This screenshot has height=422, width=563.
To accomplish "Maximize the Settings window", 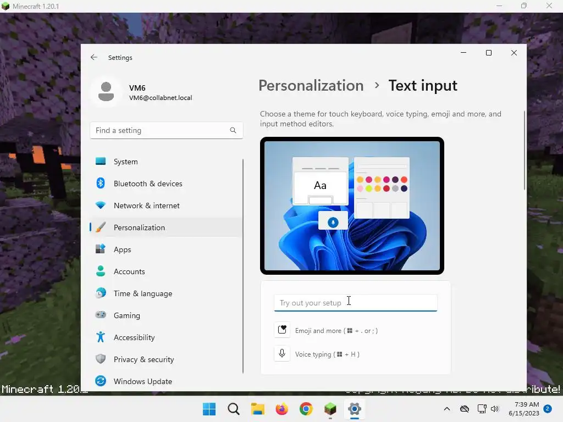I will tap(489, 53).
